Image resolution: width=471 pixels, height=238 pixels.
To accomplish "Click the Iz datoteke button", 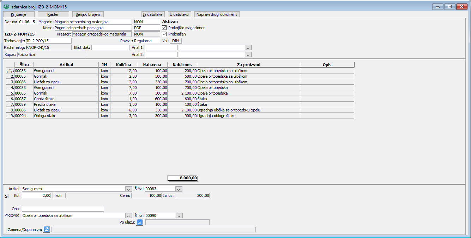I will [x=153, y=14].
